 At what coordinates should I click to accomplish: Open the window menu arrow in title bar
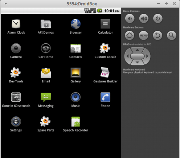click(x=6, y=4)
